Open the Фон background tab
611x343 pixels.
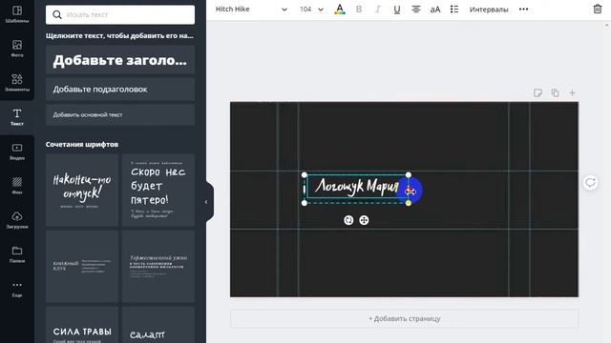click(x=17, y=186)
